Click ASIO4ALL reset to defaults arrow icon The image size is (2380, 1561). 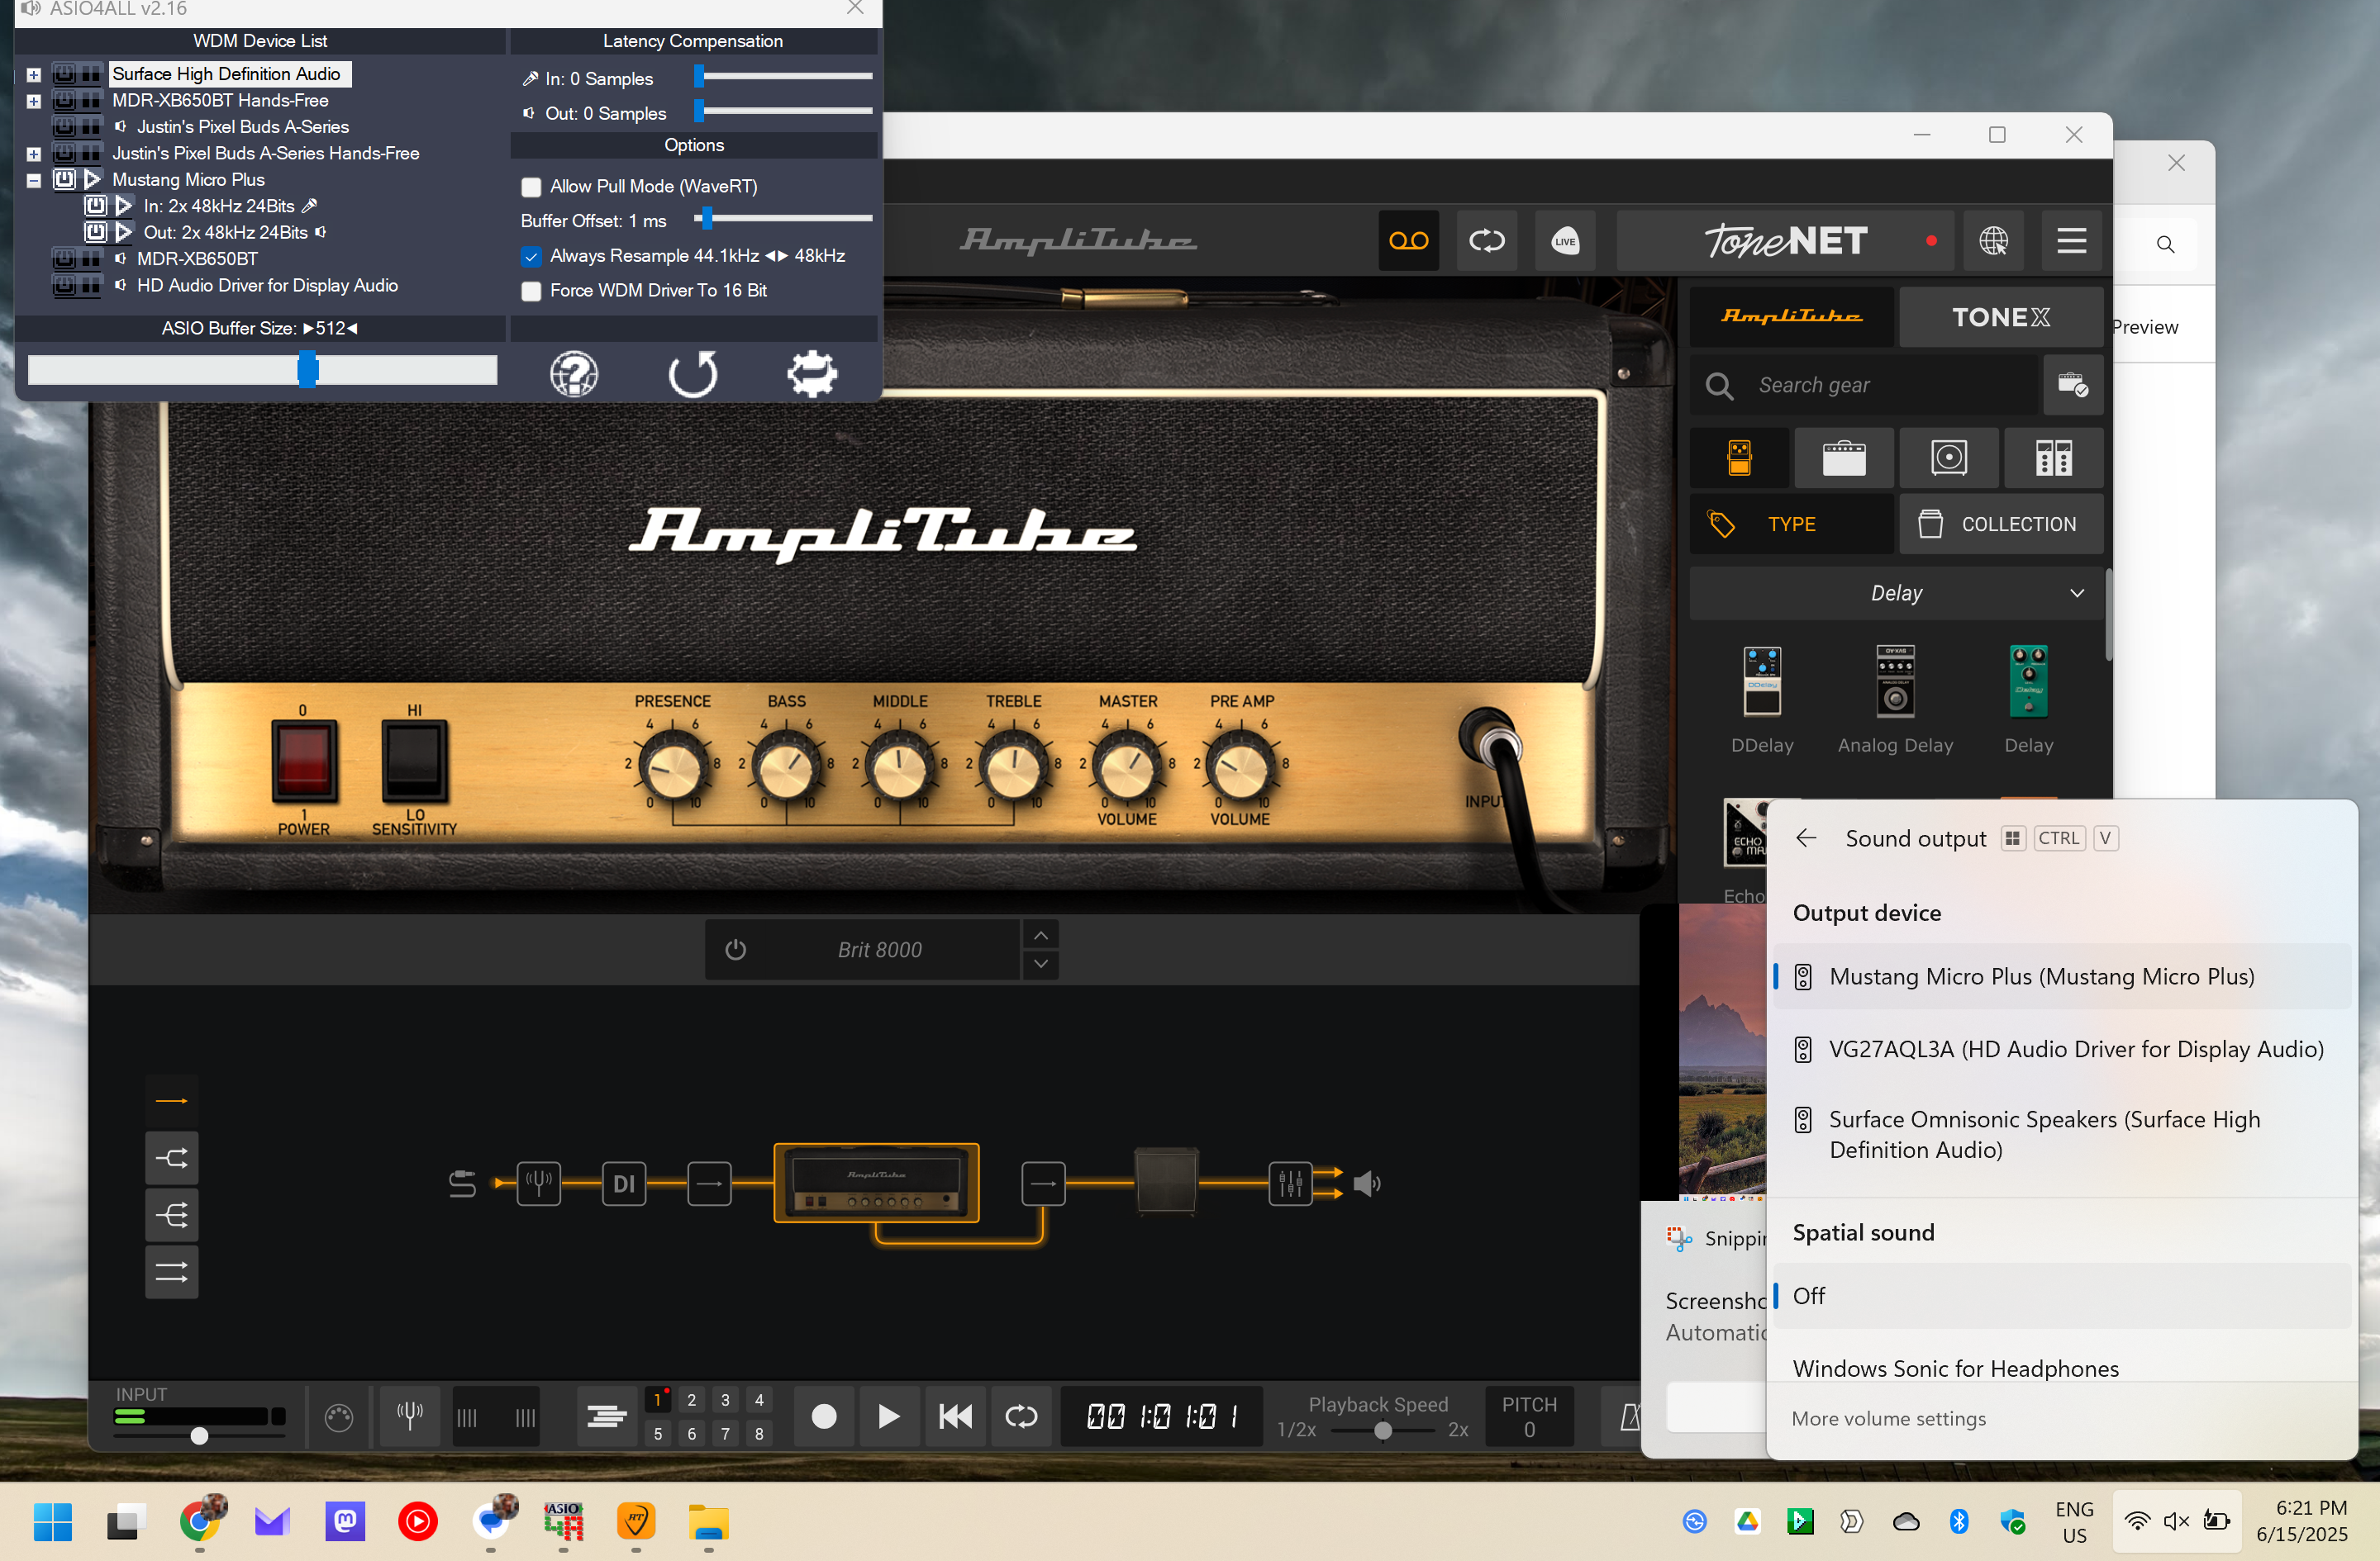click(x=693, y=374)
